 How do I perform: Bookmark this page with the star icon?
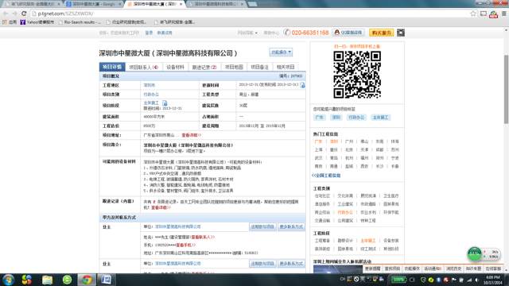(x=473, y=14)
